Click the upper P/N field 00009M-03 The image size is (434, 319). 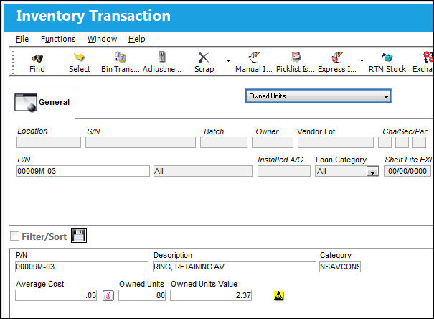pyautogui.click(x=83, y=171)
